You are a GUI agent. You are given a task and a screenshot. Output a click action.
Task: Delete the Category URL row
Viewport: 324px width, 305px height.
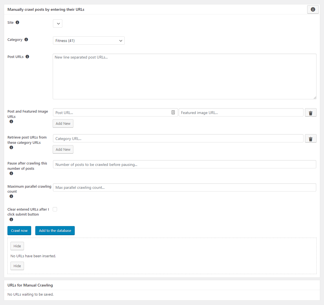click(x=310, y=139)
